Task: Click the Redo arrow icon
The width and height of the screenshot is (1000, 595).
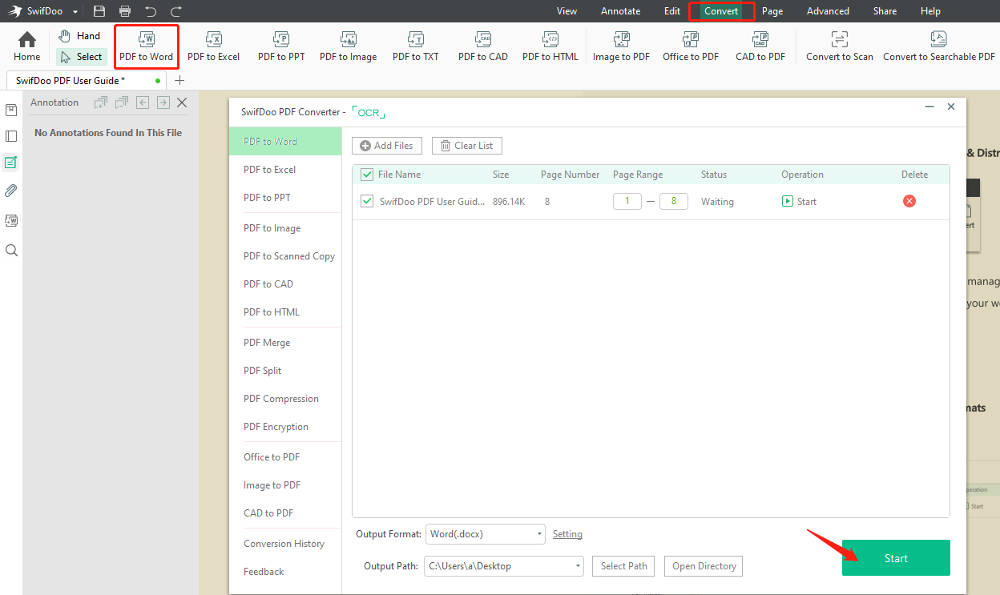Action: (176, 11)
